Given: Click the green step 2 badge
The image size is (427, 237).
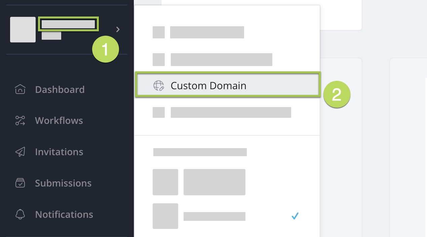Looking at the screenshot, I should pos(337,95).
